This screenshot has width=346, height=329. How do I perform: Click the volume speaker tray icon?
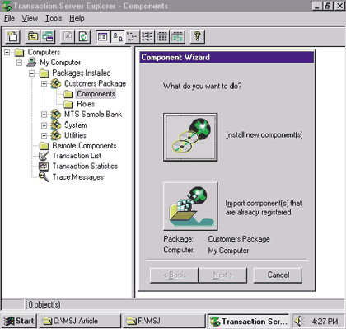click(299, 321)
